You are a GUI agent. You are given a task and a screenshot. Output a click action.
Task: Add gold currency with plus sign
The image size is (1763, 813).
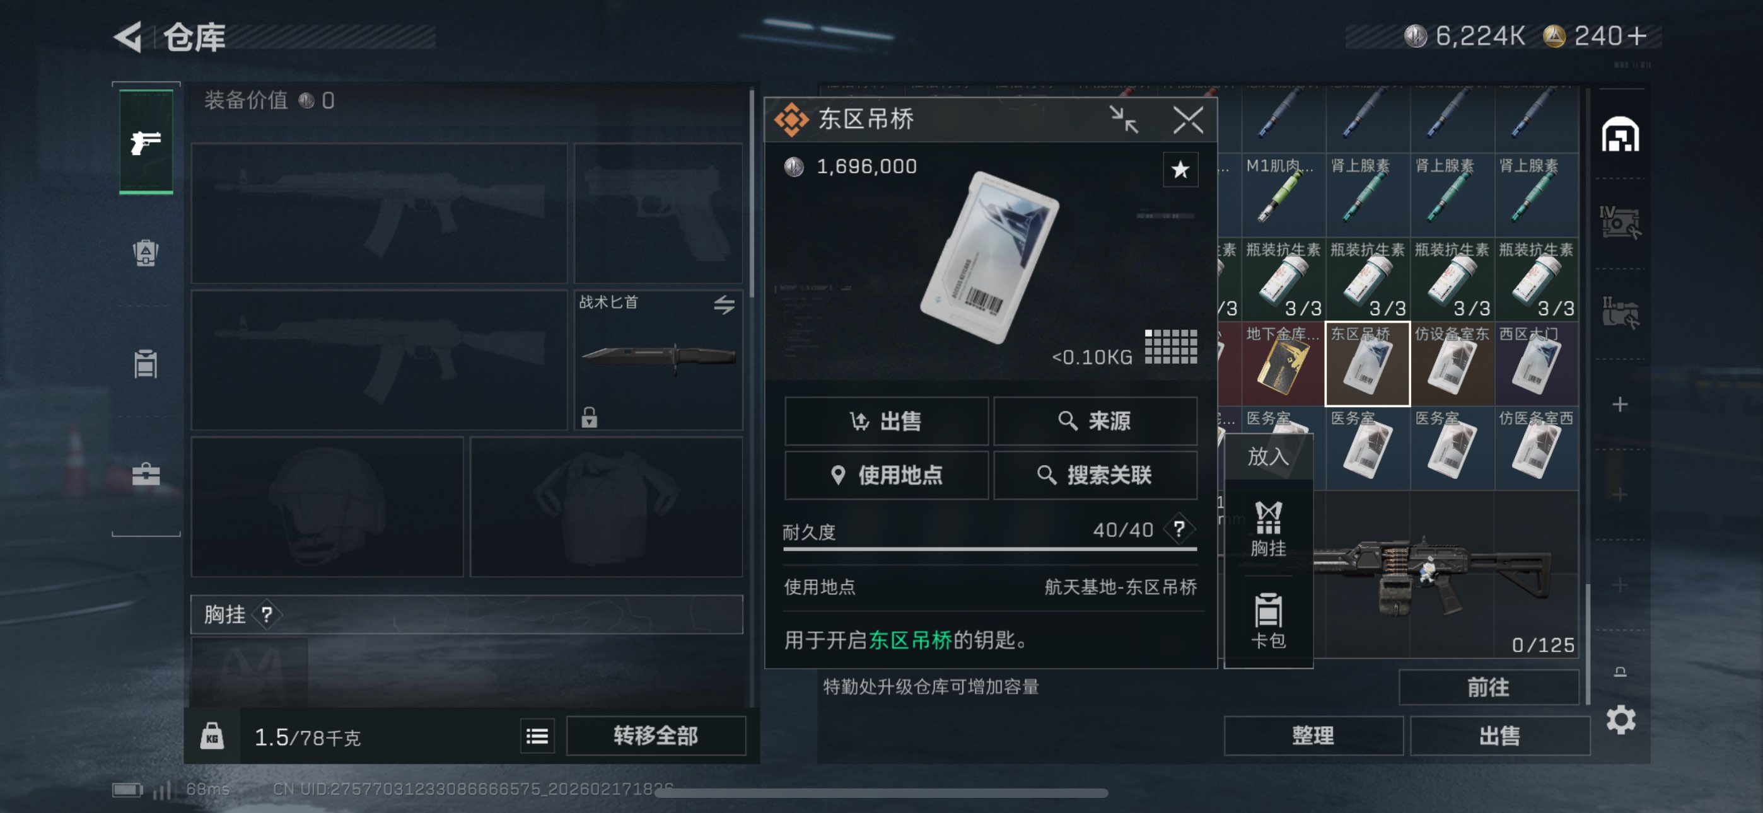click(x=1636, y=35)
